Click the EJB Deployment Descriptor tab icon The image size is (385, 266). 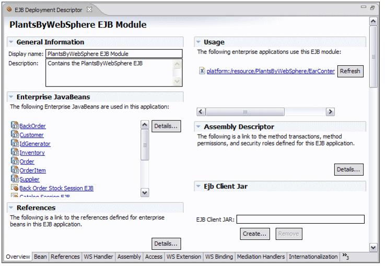[9, 9]
